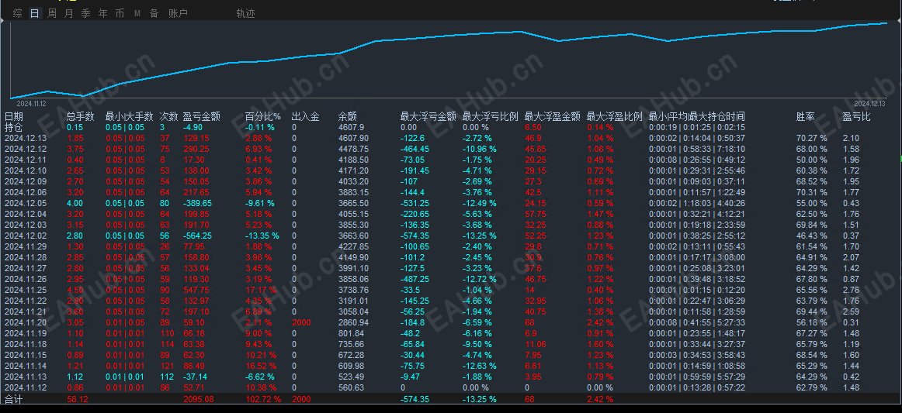Open the 季 quarterly tab
The image size is (902, 413).
[85, 13]
